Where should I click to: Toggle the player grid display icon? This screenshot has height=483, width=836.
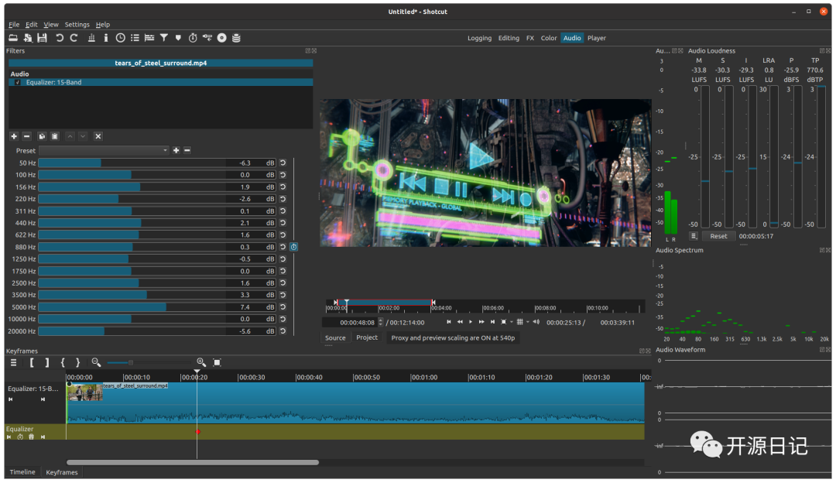(520, 322)
